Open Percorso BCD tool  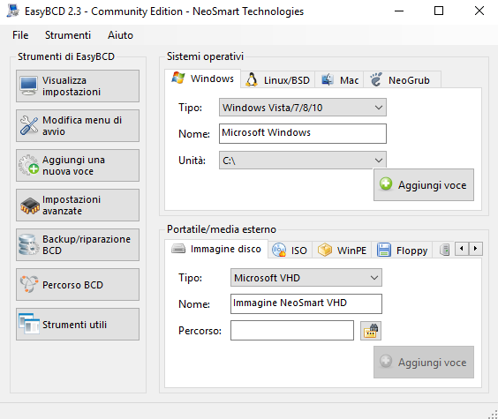point(78,285)
